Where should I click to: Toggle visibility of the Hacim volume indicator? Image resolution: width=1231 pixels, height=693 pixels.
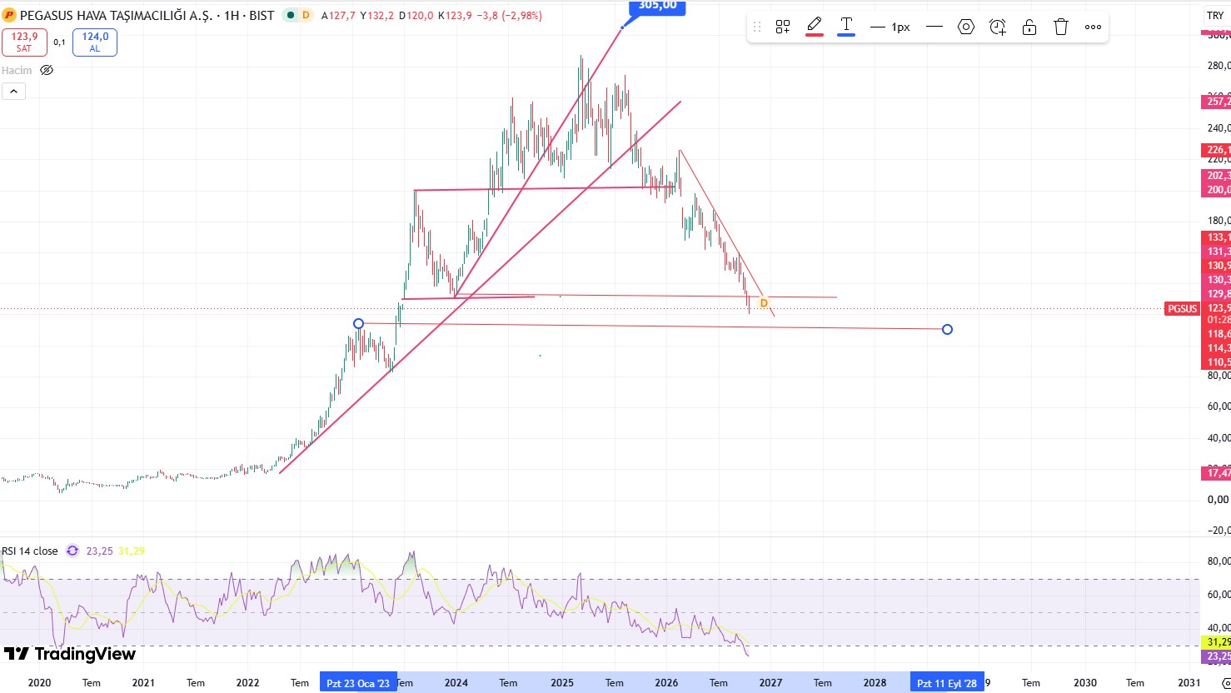pyautogui.click(x=47, y=70)
